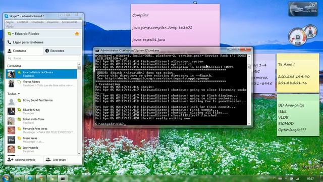Click Criar grupo button

coord(63,160)
